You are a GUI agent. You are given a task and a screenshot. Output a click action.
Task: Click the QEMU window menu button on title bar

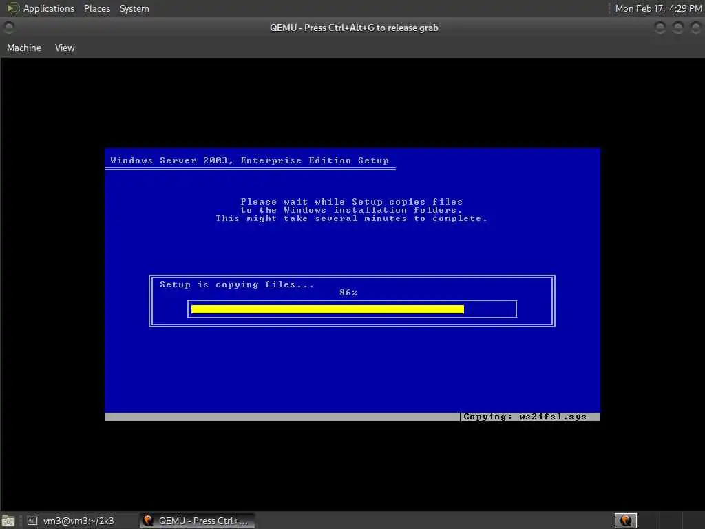(x=8, y=28)
